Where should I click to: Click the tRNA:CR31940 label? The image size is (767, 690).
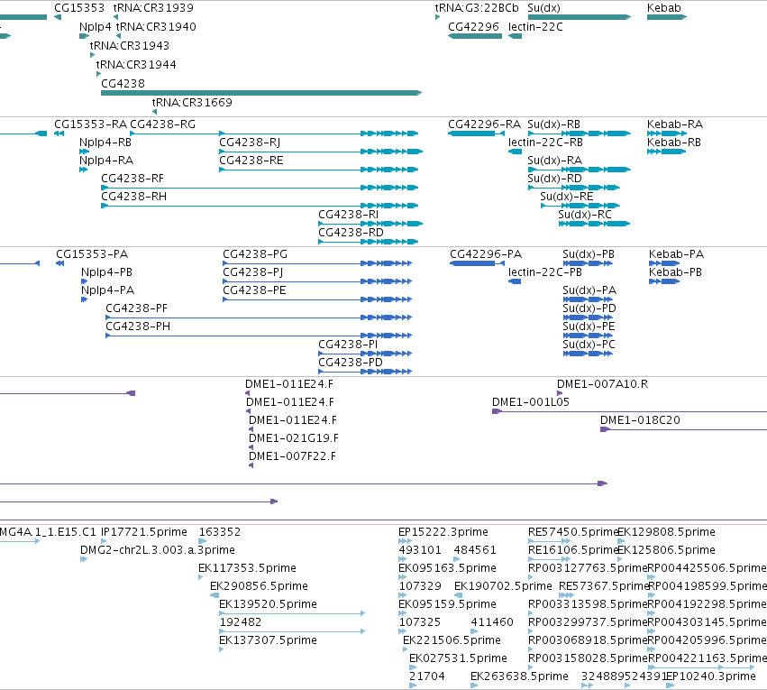click(x=156, y=27)
